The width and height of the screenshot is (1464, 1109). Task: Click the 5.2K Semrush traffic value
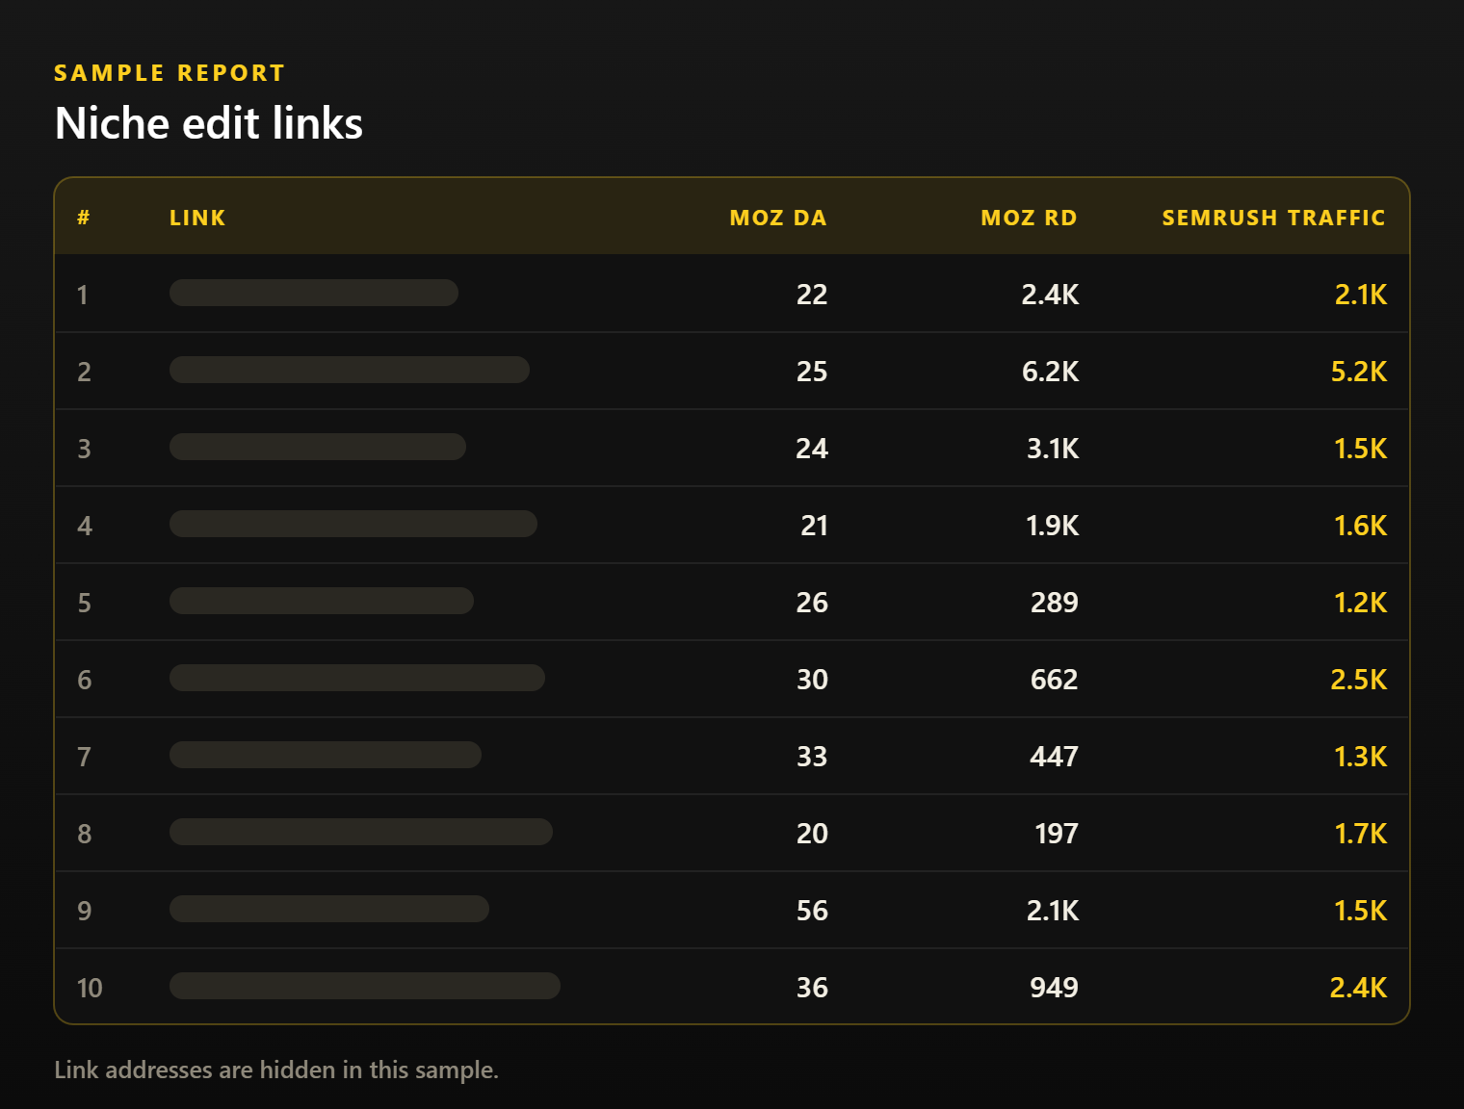(x=1358, y=372)
